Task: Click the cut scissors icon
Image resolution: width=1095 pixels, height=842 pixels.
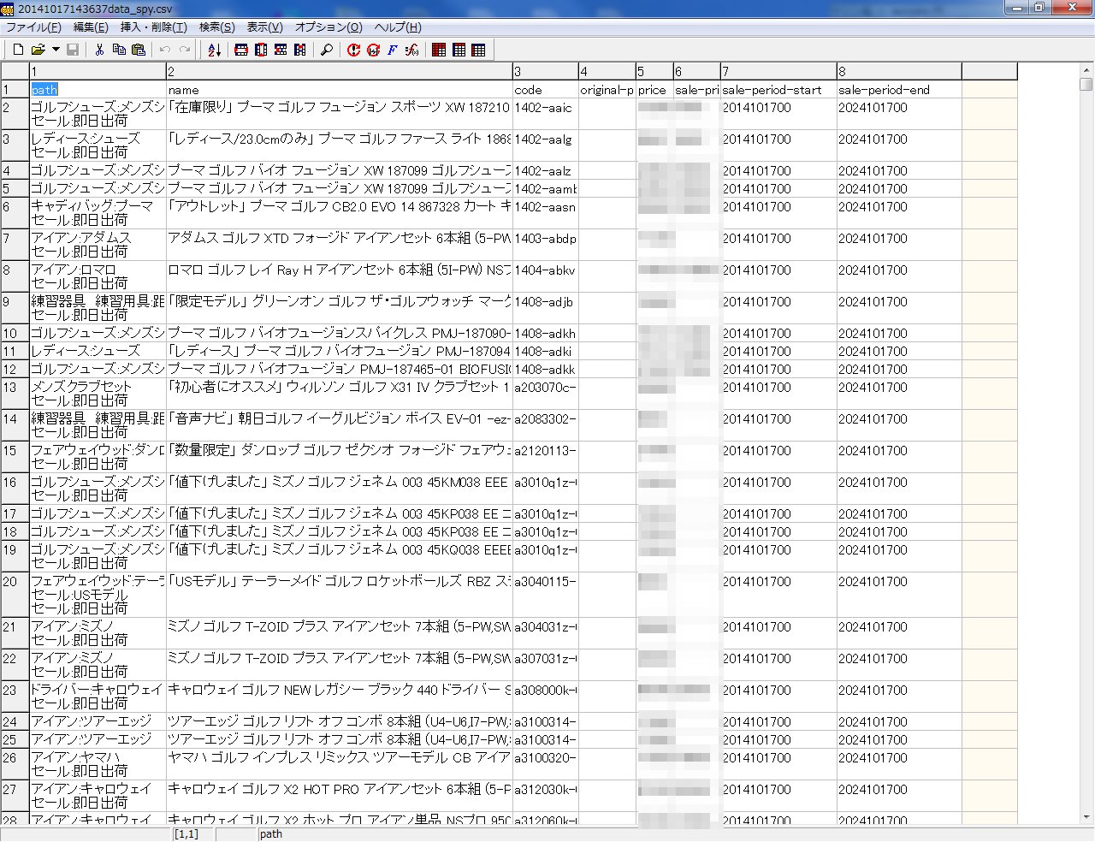Action: (99, 50)
